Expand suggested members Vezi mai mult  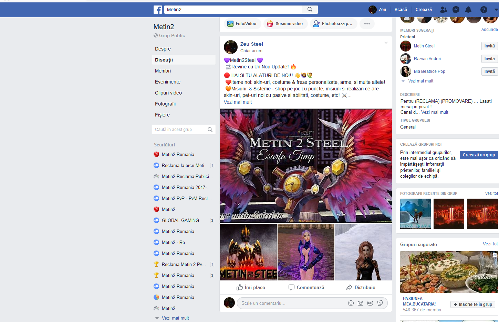click(420, 81)
